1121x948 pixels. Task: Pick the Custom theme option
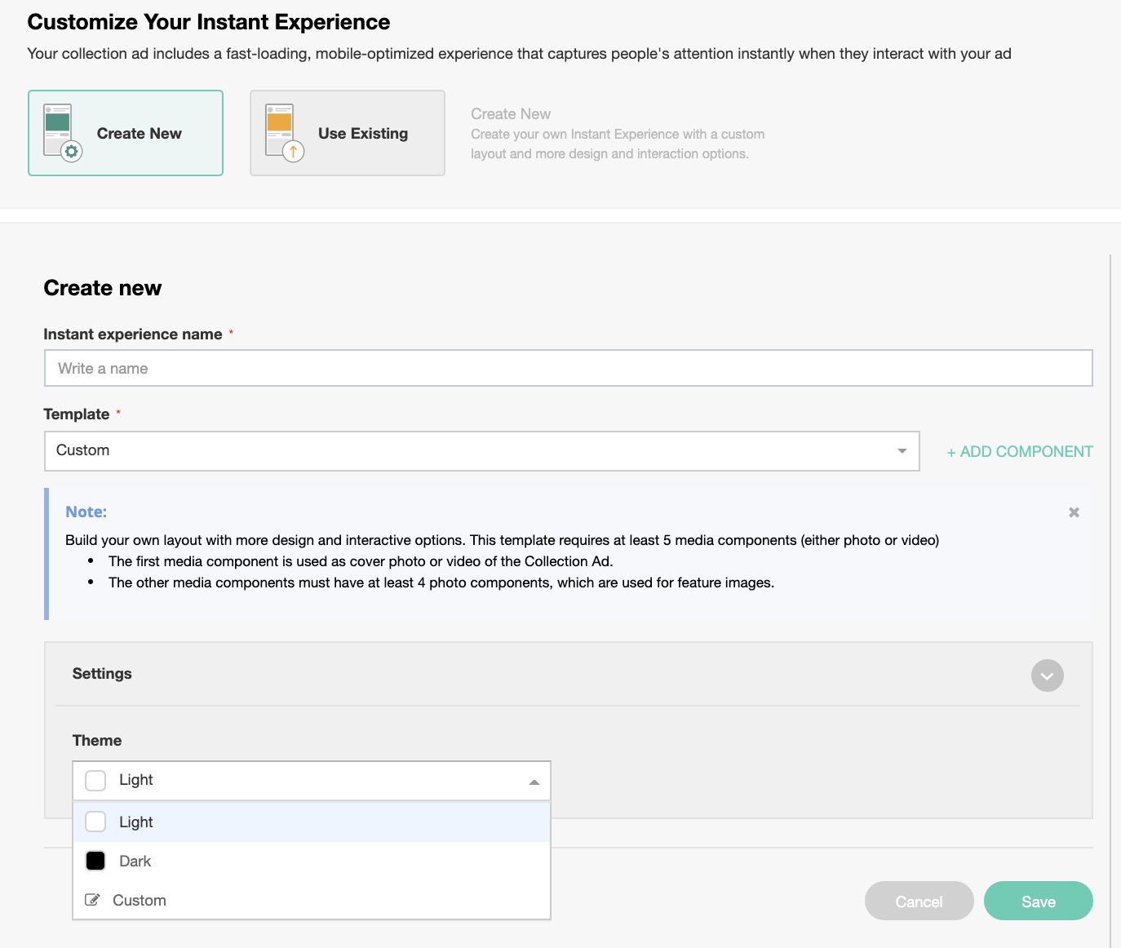pyautogui.click(x=140, y=901)
